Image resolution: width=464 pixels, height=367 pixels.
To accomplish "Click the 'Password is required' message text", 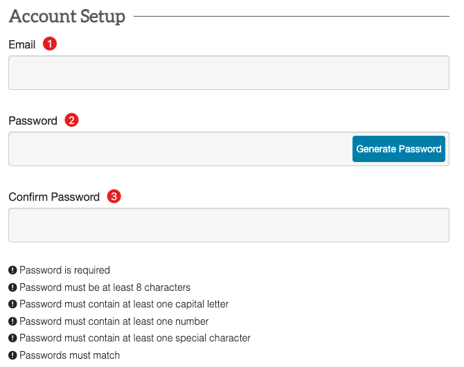I will pos(64,270).
